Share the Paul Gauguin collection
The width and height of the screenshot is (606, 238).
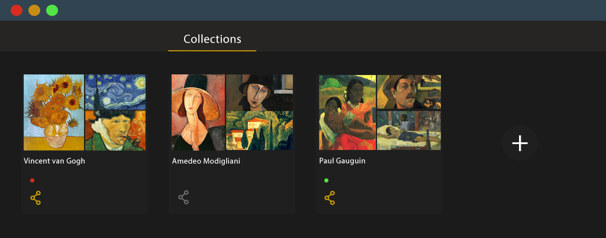tap(330, 198)
